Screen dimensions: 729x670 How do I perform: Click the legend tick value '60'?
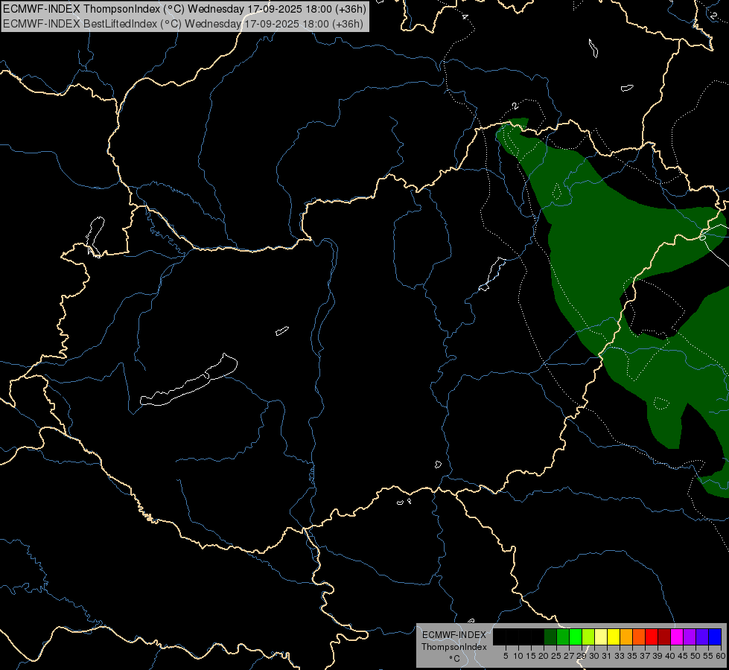721,656
